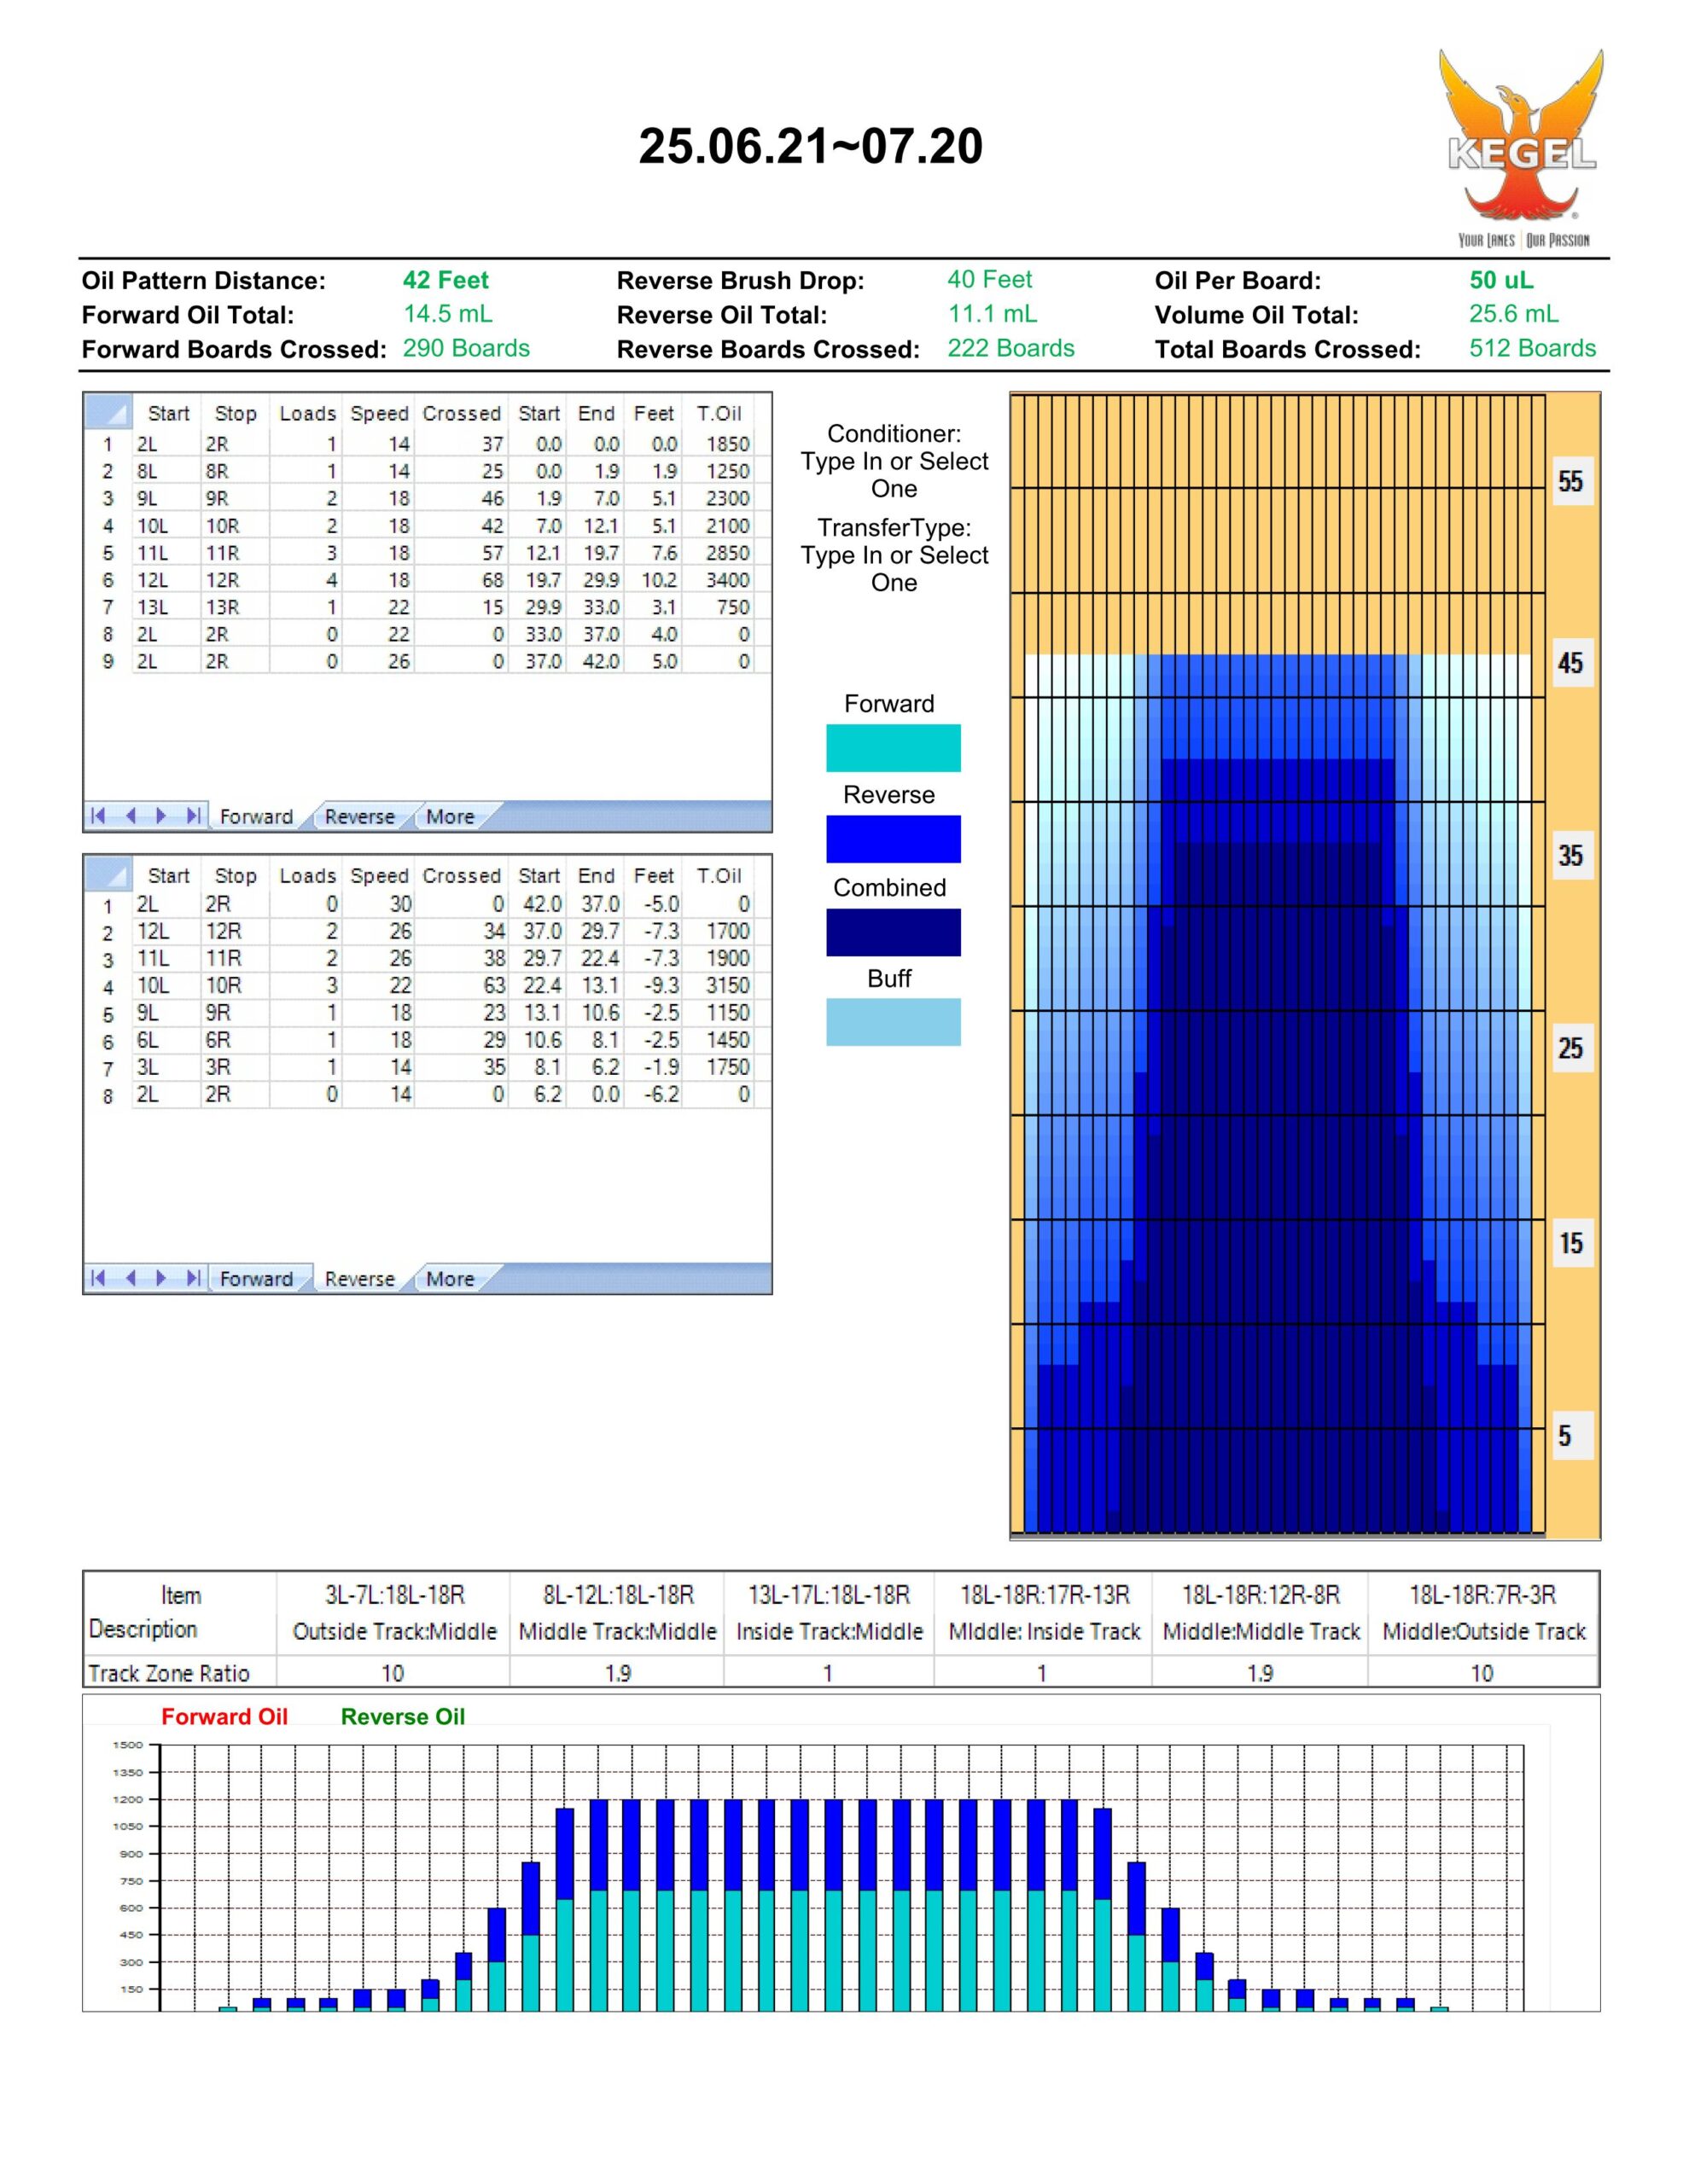The height and width of the screenshot is (2184, 1689).
Task: Select all cells corner in lower table
Action: coord(108,874)
